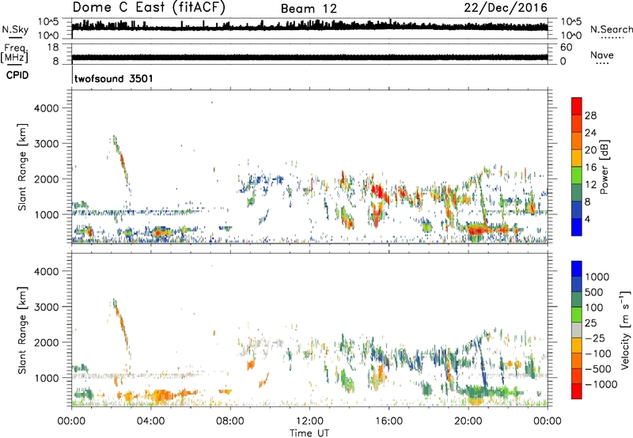Click the diagonal echo streak near 02:30 in the power panel
Screen dimensions: 633x438
click(122, 160)
